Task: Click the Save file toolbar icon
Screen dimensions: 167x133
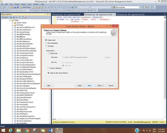Action: tap(15, 7)
